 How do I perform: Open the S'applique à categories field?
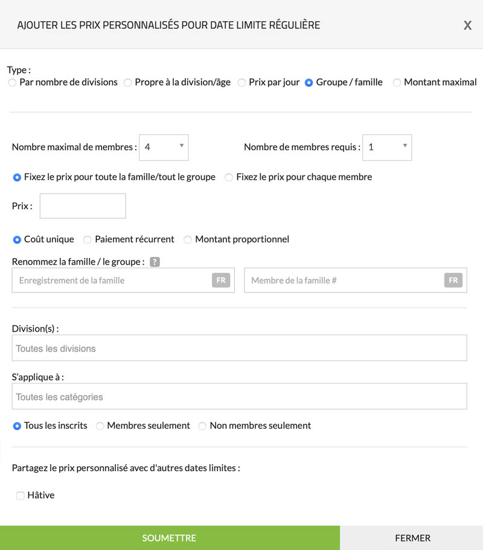(239, 397)
